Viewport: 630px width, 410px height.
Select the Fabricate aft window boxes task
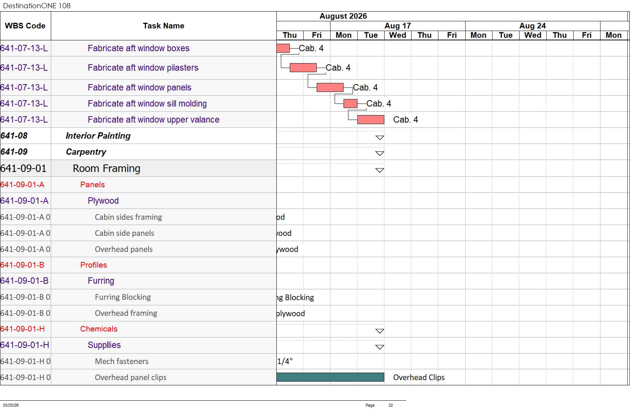point(139,48)
